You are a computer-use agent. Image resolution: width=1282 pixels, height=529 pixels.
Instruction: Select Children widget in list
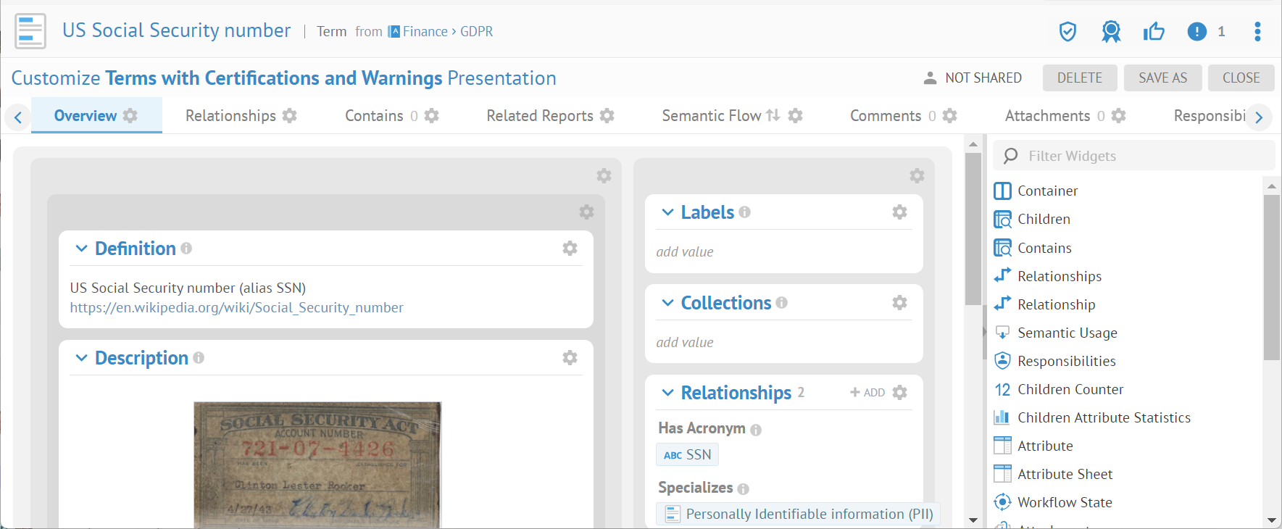pyautogui.click(x=1032, y=219)
